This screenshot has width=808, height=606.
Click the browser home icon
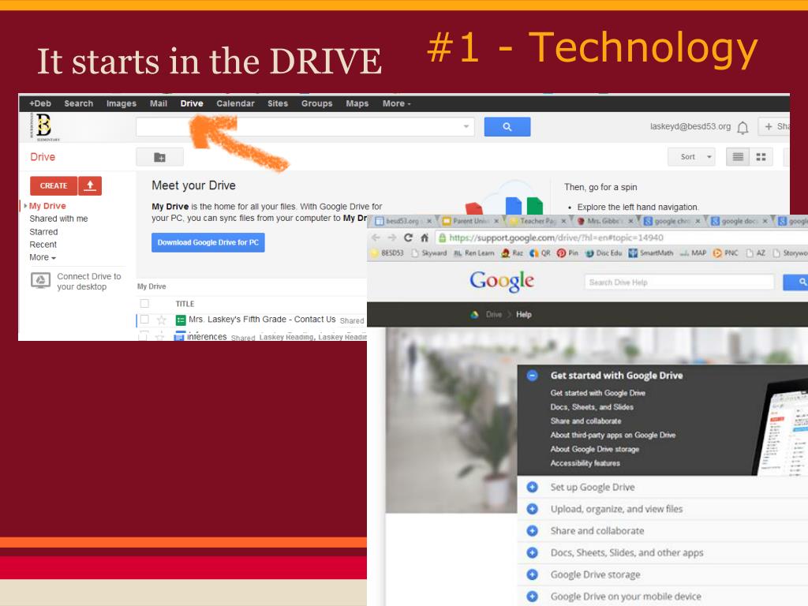coord(424,238)
